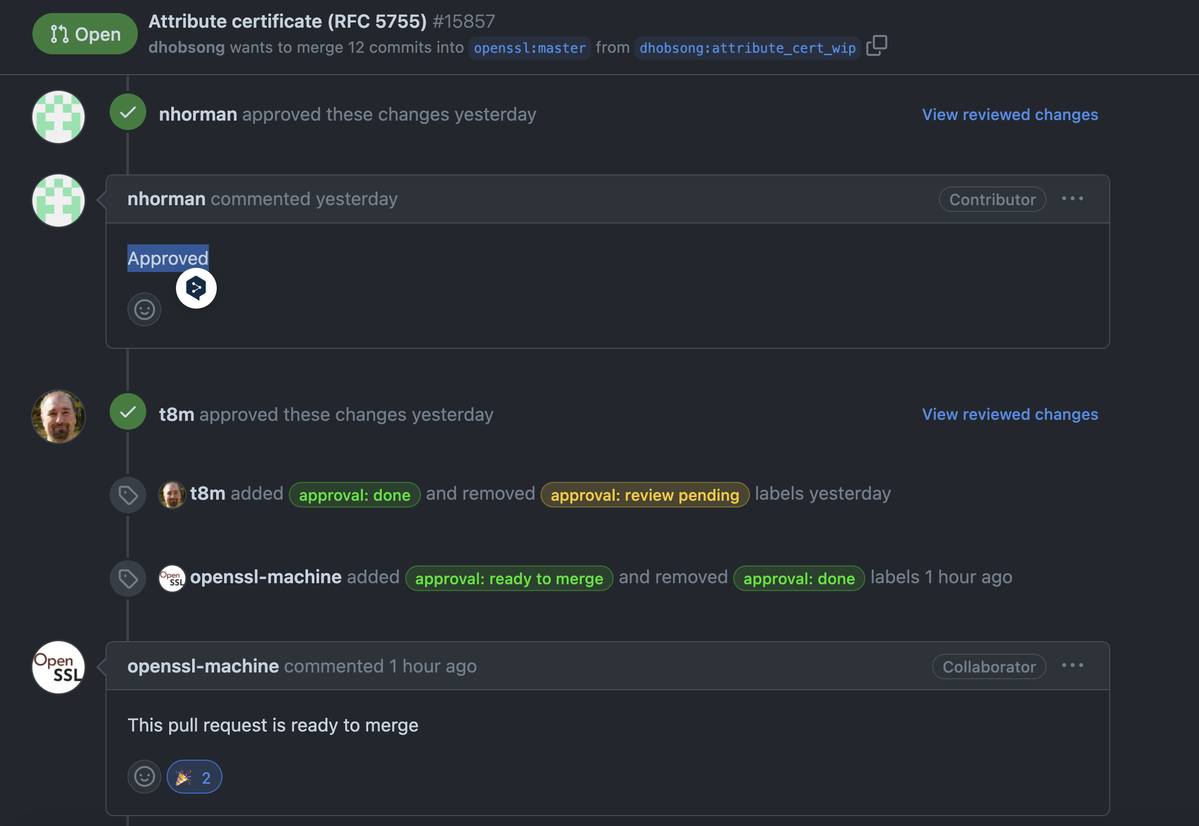Open options menu on nhorman's comment
1199x826 pixels.
1072,199
